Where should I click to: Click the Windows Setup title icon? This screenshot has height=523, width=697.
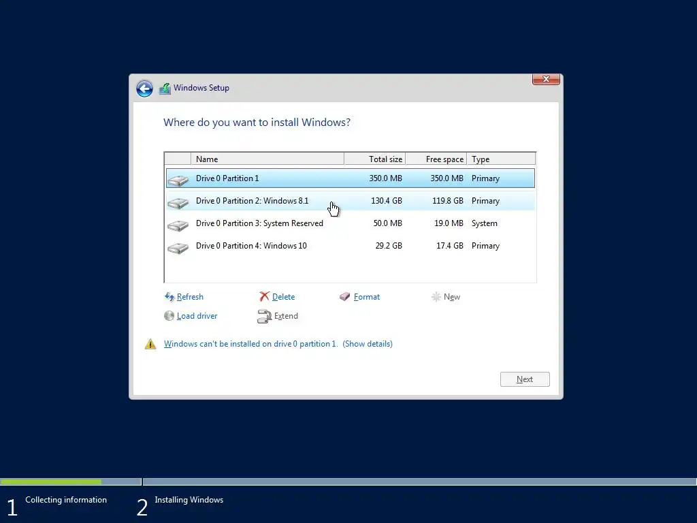click(165, 89)
